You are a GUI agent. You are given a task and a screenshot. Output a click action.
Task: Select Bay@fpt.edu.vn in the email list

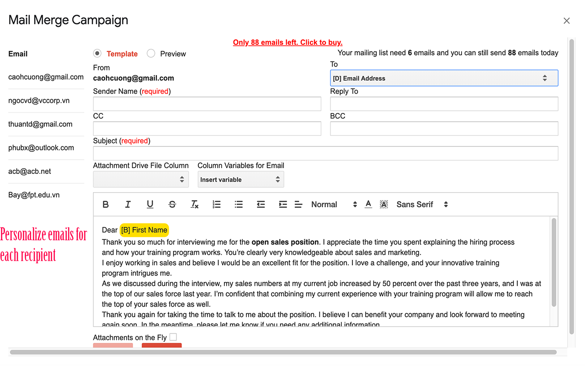(x=34, y=195)
